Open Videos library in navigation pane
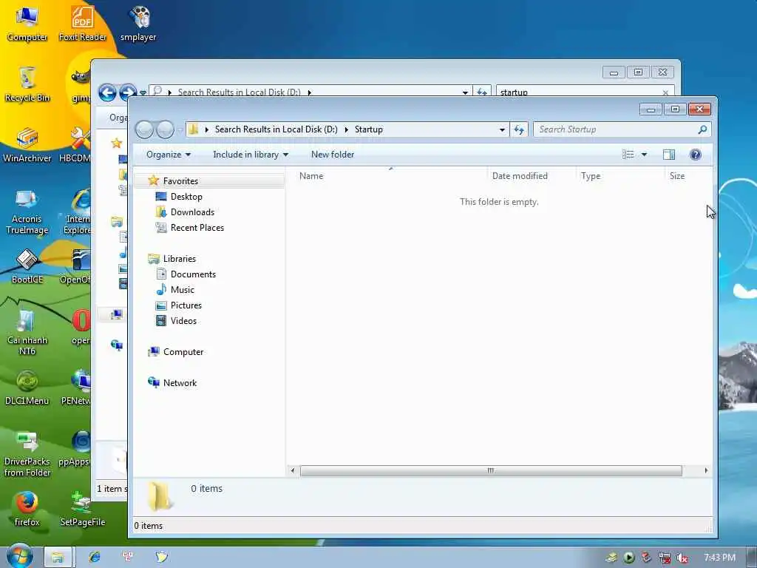The image size is (757, 568). [183, 321]
